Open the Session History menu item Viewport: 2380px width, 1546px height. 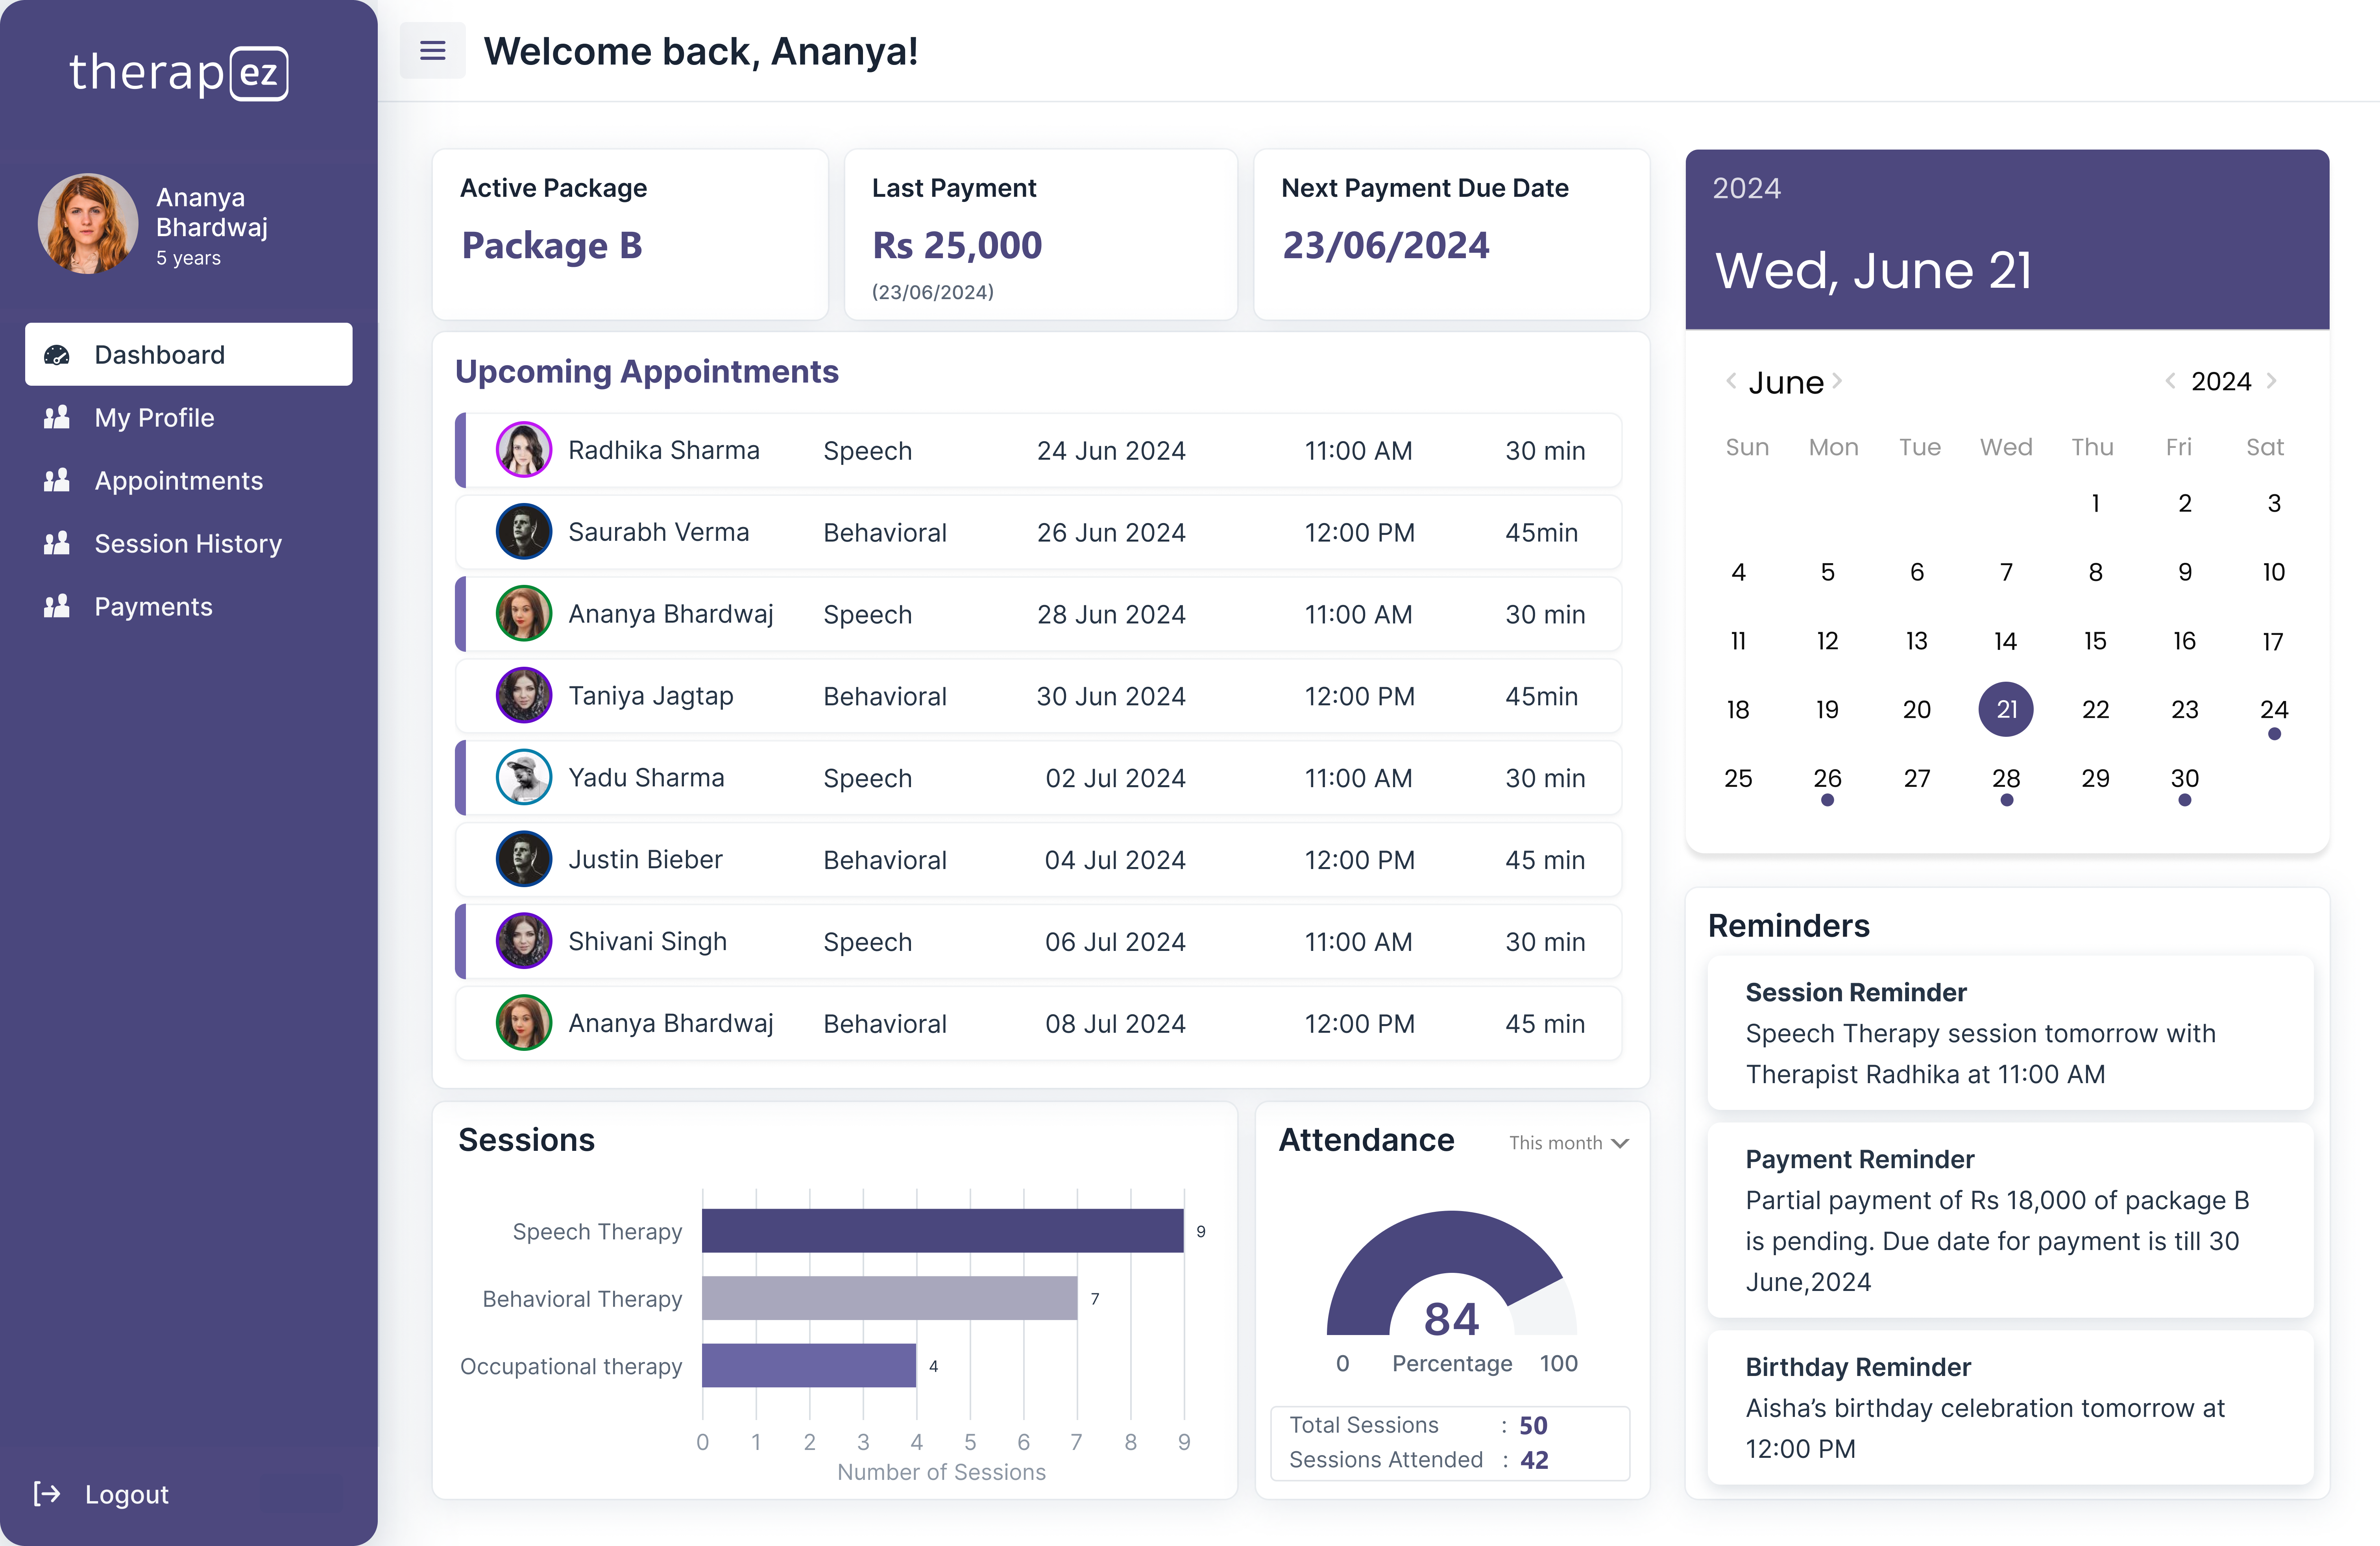click(x=188, y=544)
